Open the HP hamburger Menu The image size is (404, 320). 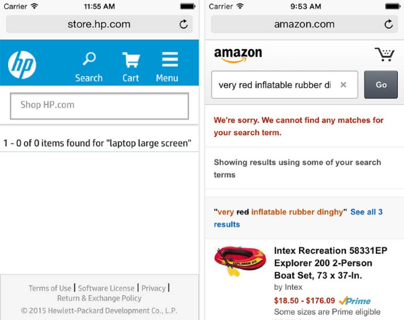click(x=167, y=67)
